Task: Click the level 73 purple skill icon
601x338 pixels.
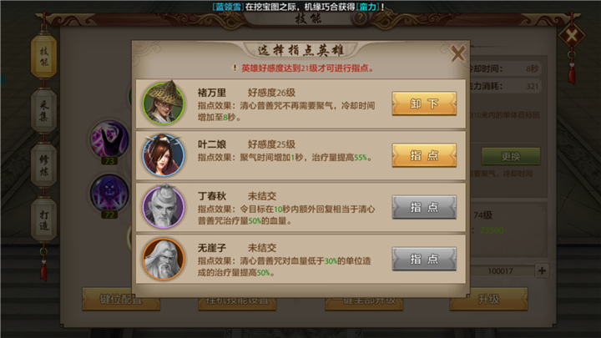Action: [109, 140]
